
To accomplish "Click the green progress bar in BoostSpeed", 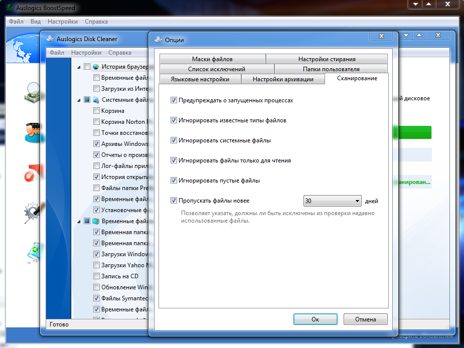I will (x=414, y=132).
